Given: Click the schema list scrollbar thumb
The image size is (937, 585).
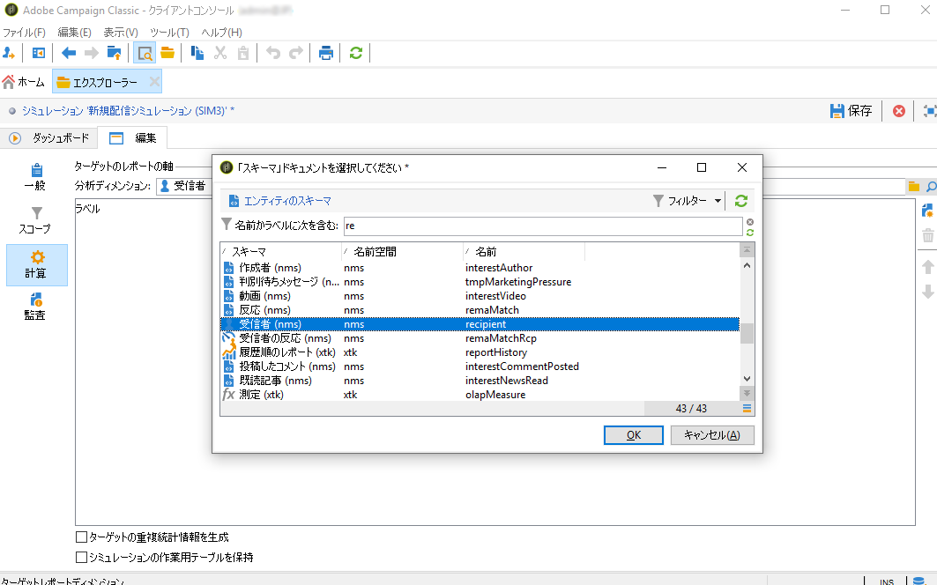Looking at the screenshot, I should pos(747,333).
